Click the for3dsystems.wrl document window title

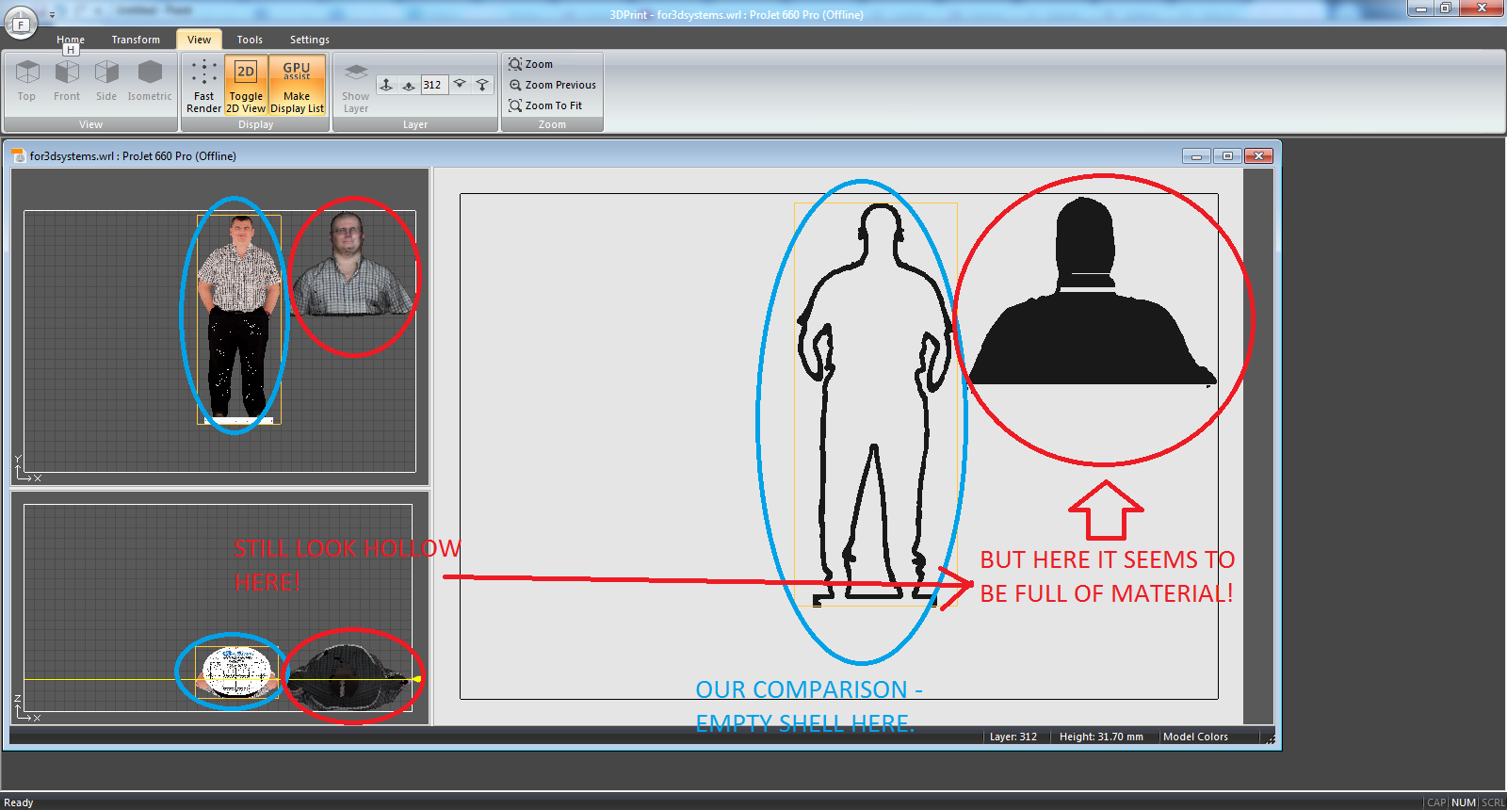pyautogui.click(x=133, y=156)
